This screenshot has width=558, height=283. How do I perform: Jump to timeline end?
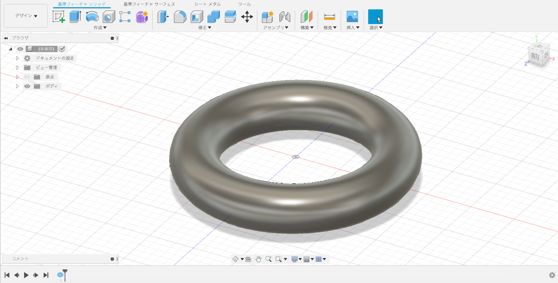(46, 275)
